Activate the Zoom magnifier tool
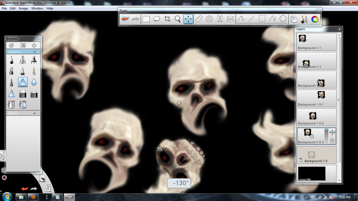The width and height of the screenshot is (358, 201). coord(178,19)
